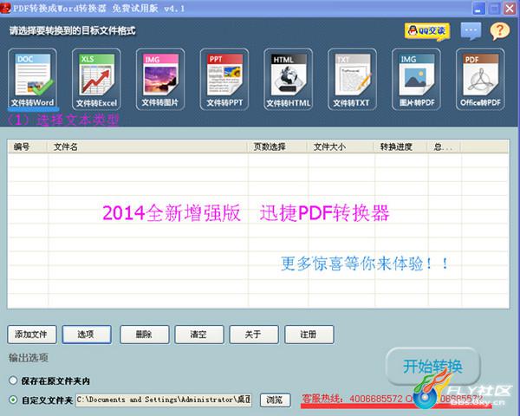Click the app icon in title bar
The image size is (520, 416).
click(x=5, y=8)
